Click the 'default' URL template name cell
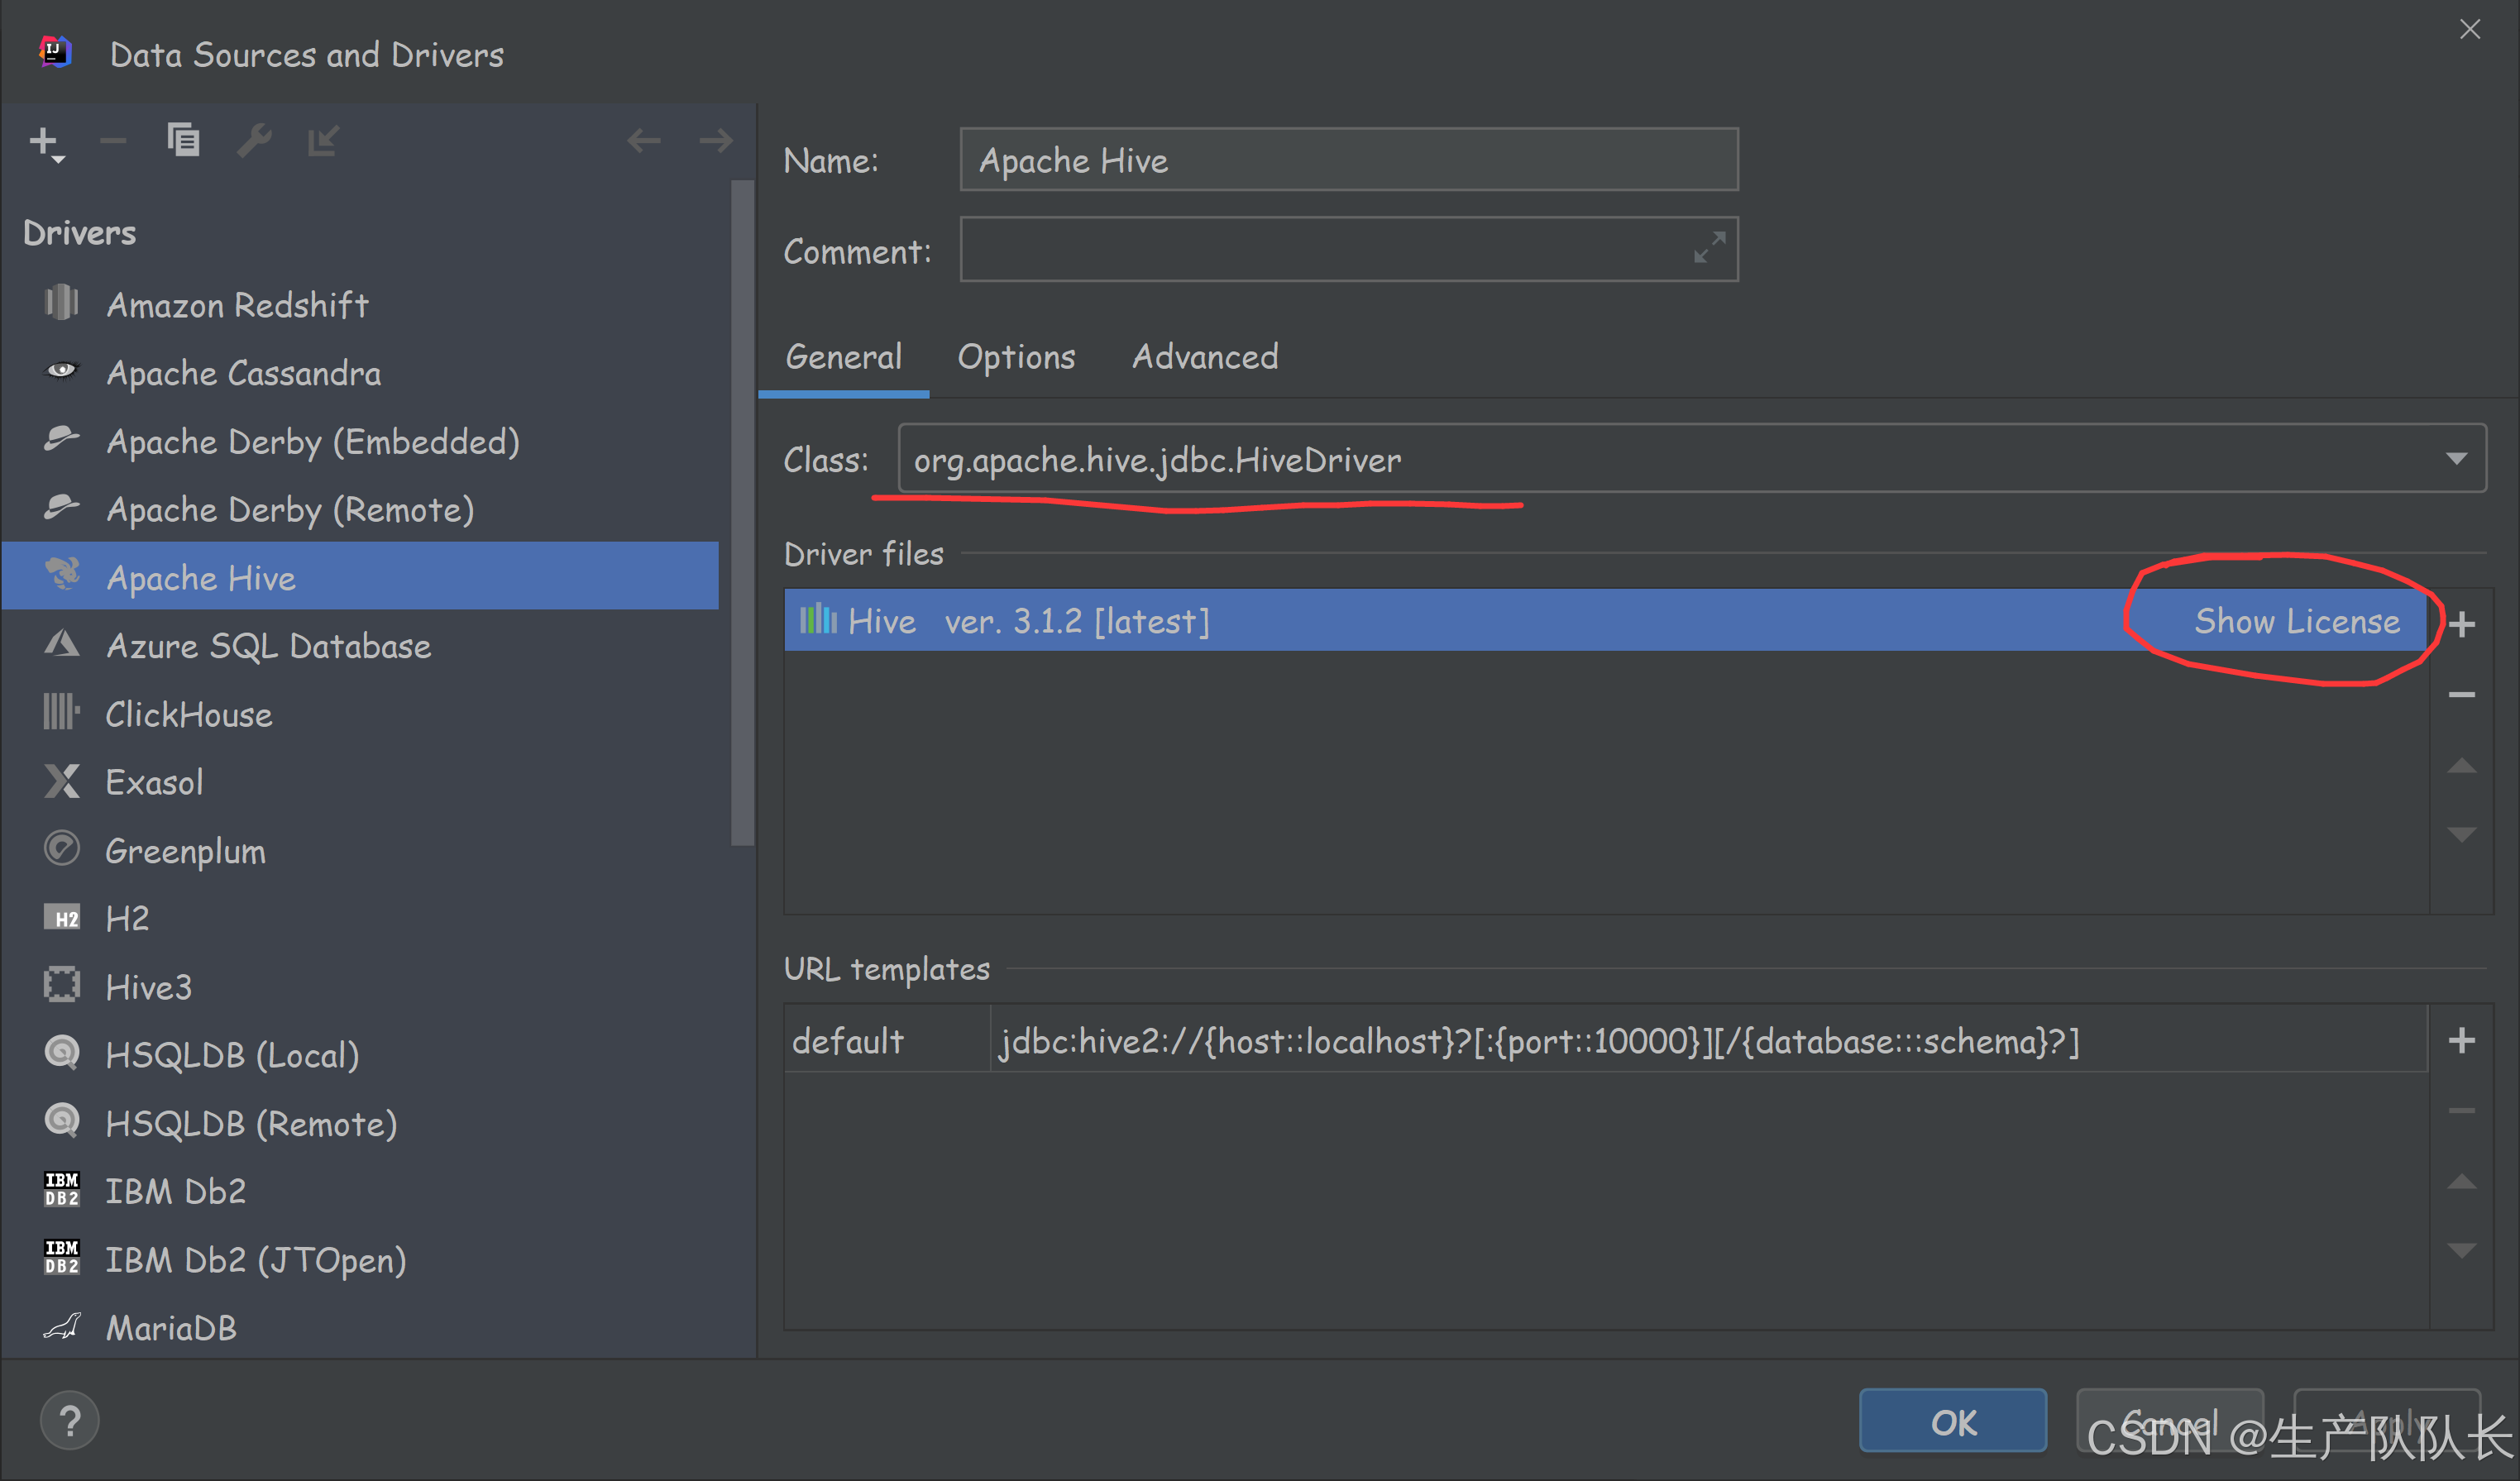 [887, 1040]
